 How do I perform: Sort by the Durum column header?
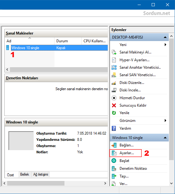(68, 41)
